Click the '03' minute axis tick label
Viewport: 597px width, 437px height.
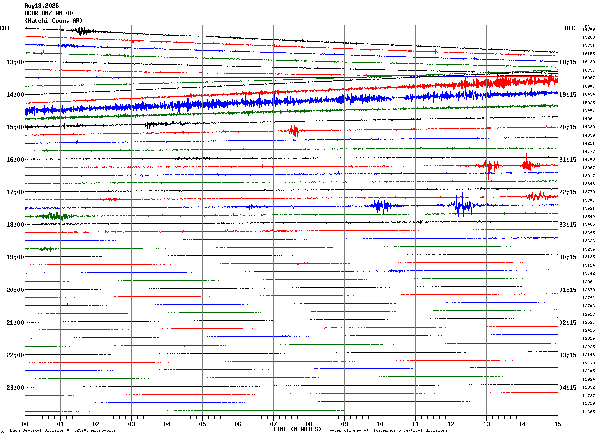(131, 424)
